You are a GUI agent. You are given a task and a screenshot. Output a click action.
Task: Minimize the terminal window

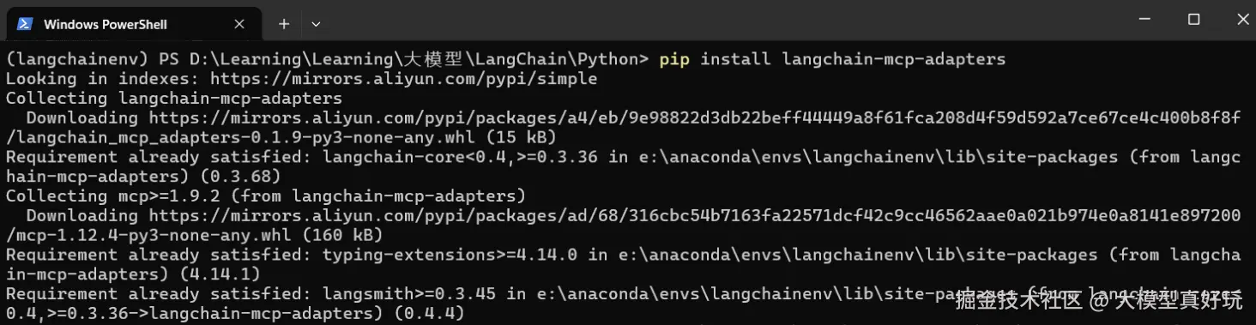tap(1145, 20)
